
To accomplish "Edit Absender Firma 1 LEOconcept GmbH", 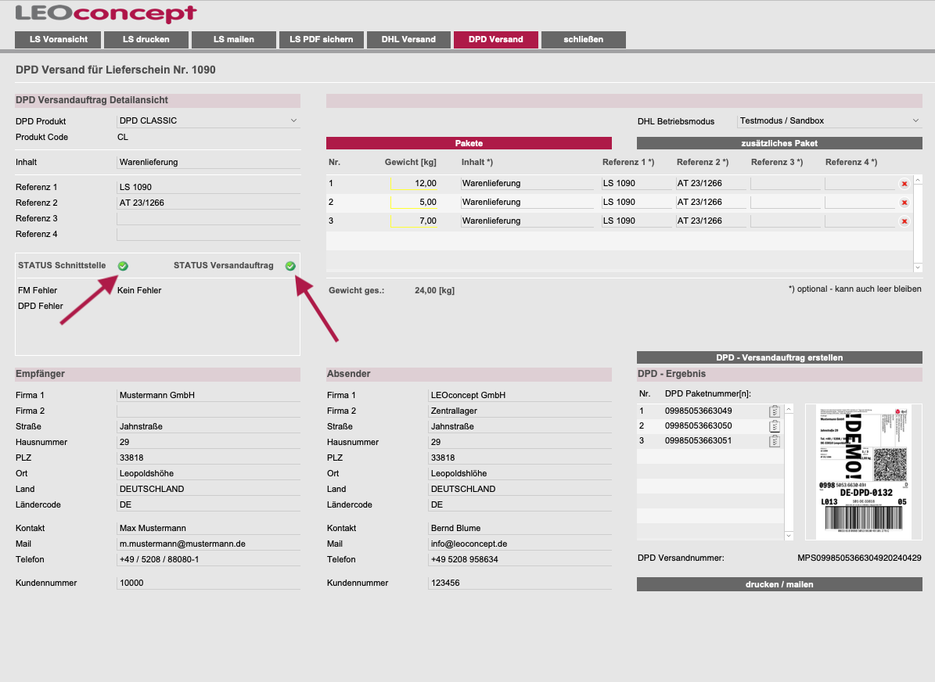I will click(x=520, y=395).
